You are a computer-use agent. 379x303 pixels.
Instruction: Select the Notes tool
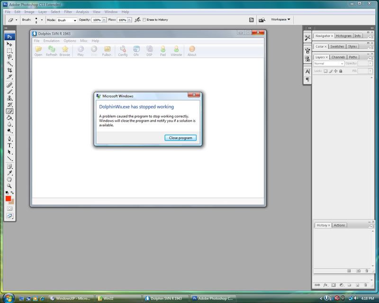9,167
